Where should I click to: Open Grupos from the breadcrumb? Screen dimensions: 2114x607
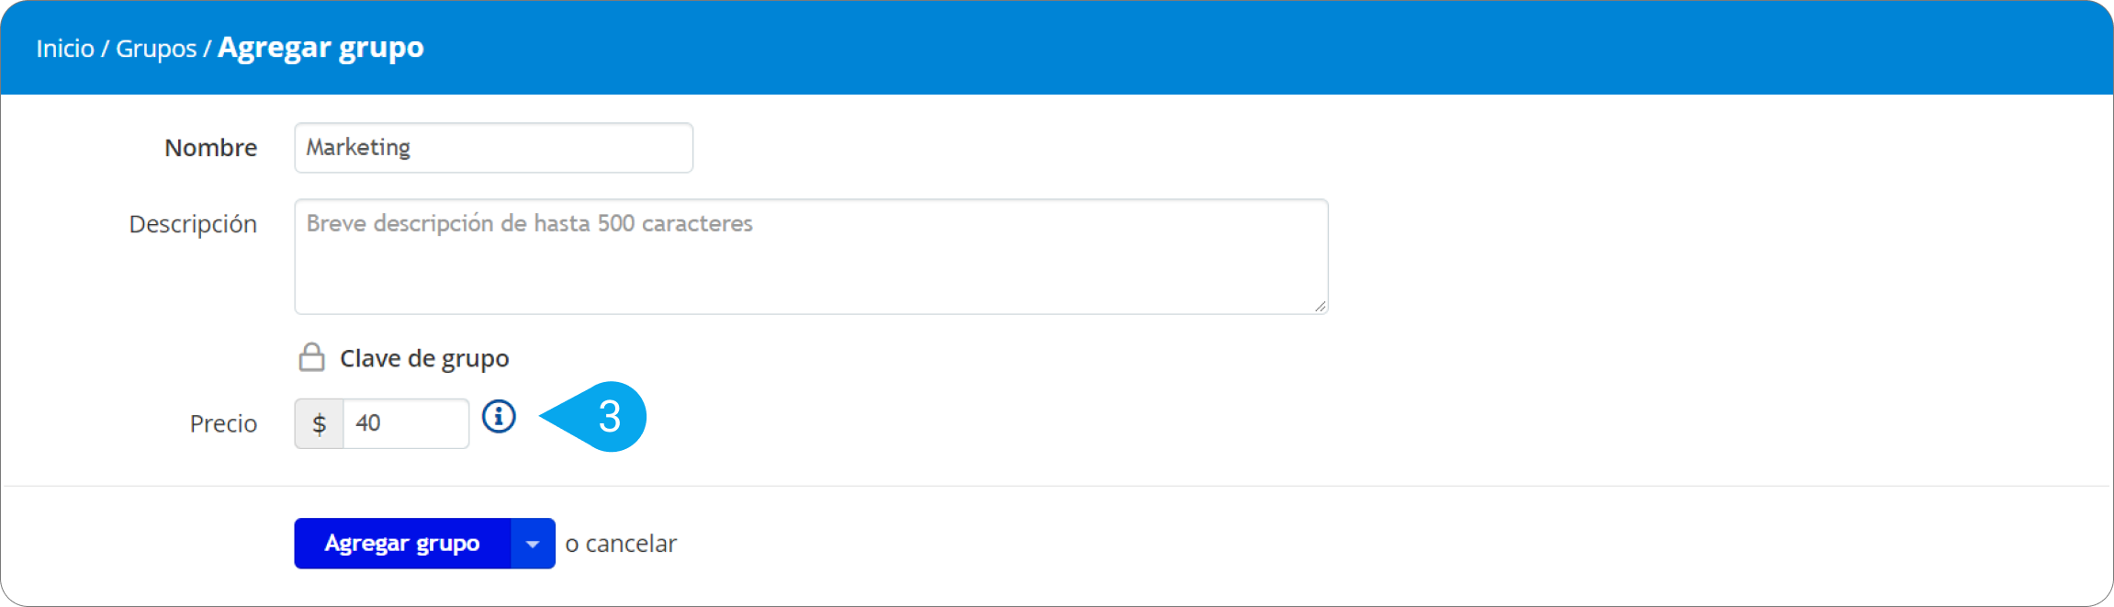(156, 48)
